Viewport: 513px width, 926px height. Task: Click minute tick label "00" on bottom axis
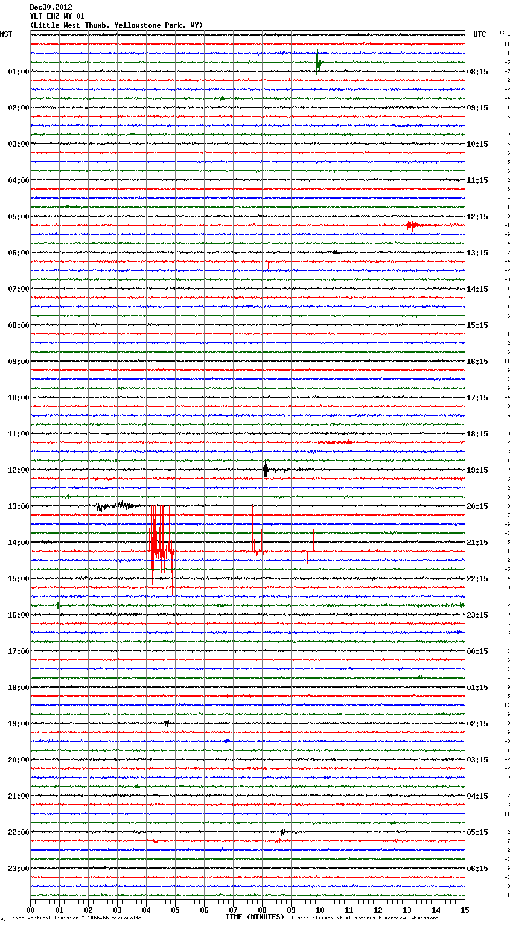pos(30,910)
